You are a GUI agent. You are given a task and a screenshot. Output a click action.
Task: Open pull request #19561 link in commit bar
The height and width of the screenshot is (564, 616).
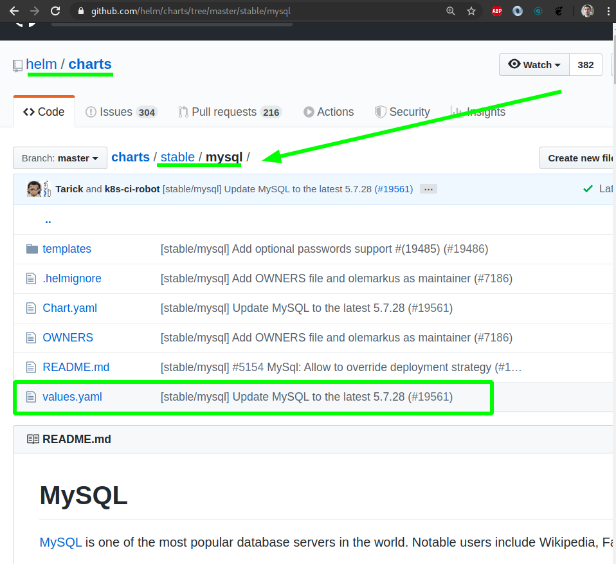coord(394,189)
